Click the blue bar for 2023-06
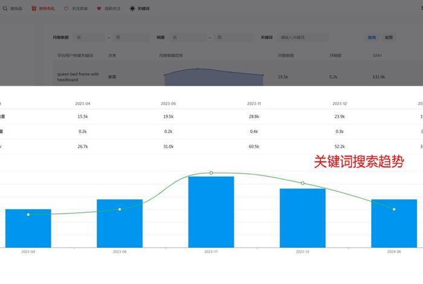This screenshot has width=423, height=284. pos(120,224)
